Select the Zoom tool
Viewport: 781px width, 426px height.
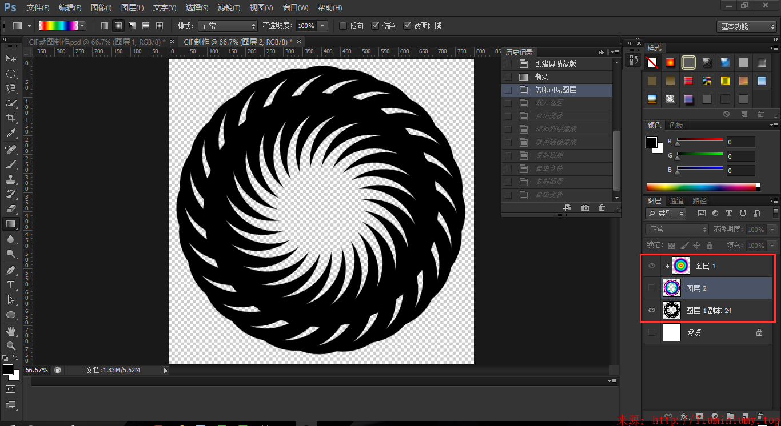pyautogui.click(x=11, y=345)
